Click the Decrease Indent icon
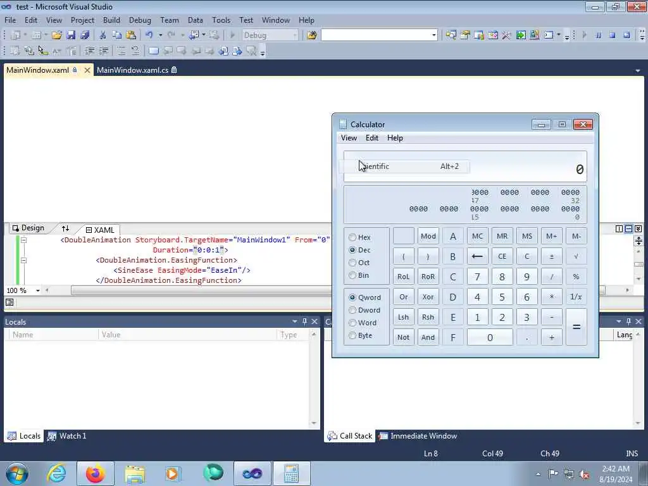Viewport: 648px width, 486px height. tap(89, 51)
